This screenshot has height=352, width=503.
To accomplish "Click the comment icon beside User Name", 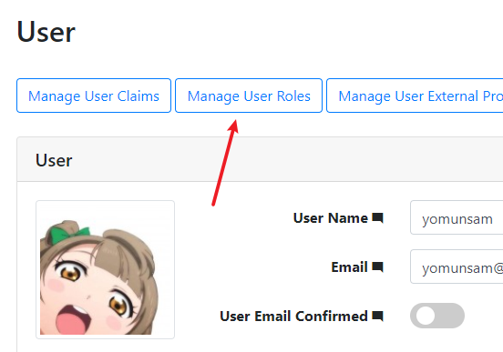I will click(377, 218).
